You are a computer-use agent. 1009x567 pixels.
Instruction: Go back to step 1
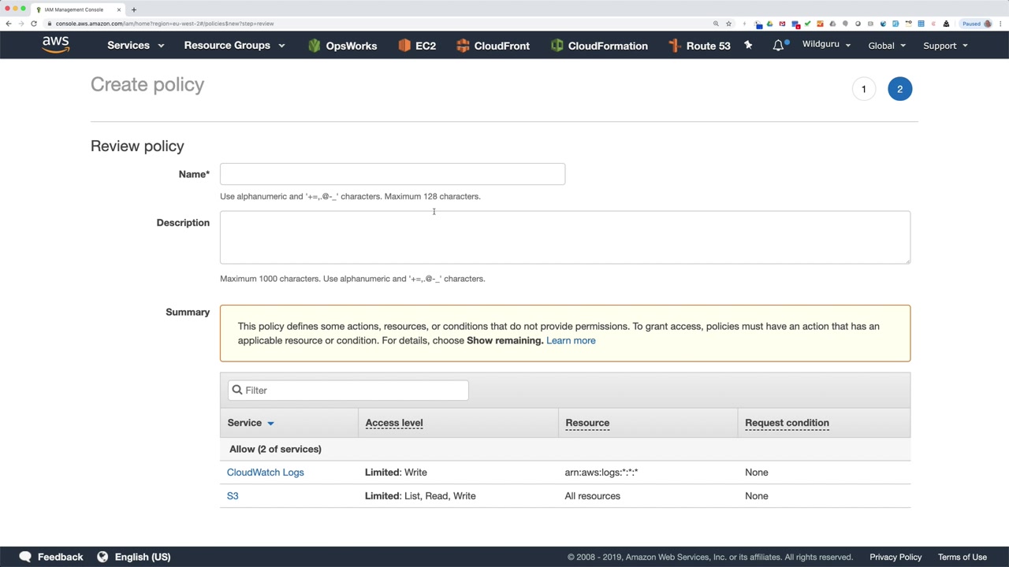[x=864, y=89]
